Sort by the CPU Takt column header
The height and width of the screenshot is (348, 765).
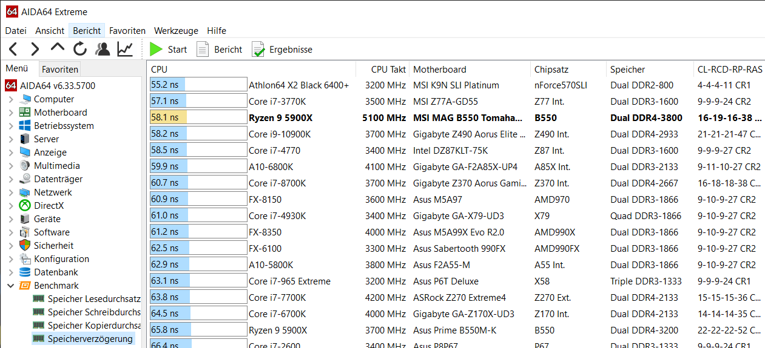(x=382, y=69)
